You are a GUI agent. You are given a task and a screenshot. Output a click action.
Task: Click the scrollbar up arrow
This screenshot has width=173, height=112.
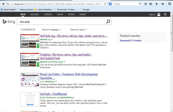(x=172, y=13)
